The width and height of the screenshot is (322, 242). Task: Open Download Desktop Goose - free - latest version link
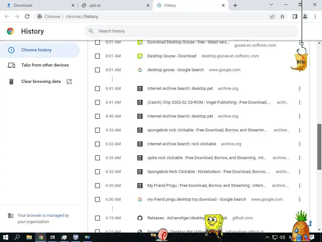(188, 42)
